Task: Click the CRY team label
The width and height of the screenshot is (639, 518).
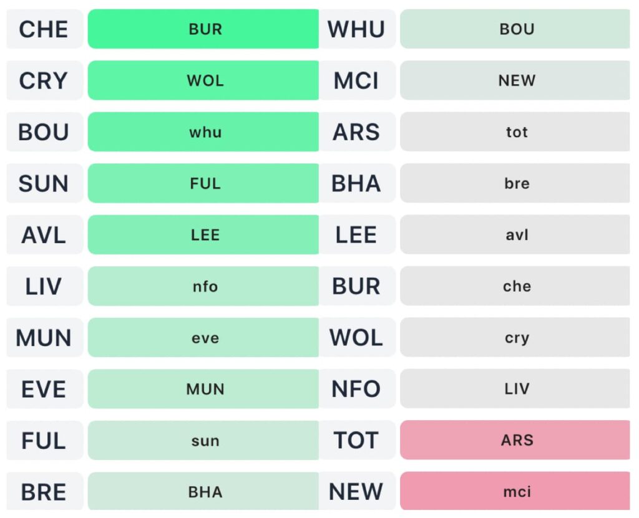Action: click(44, 81)
